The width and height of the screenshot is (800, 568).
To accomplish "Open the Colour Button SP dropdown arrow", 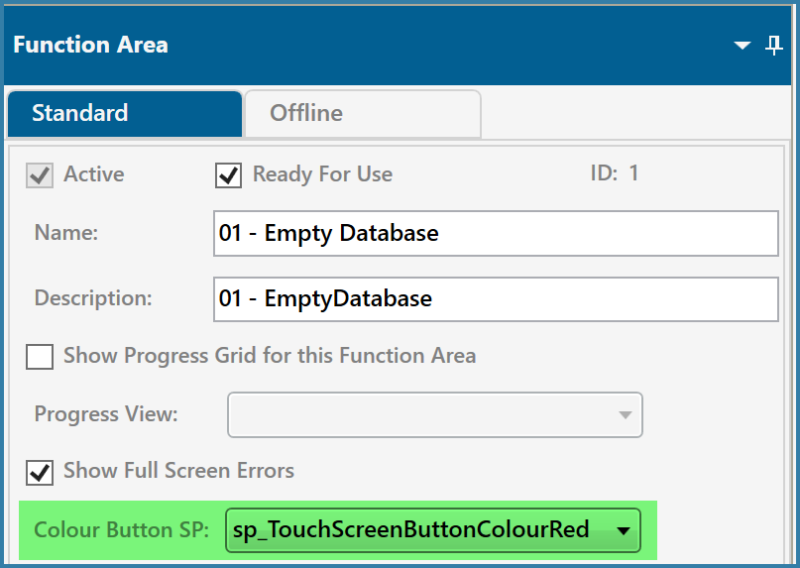I will 623,530.
